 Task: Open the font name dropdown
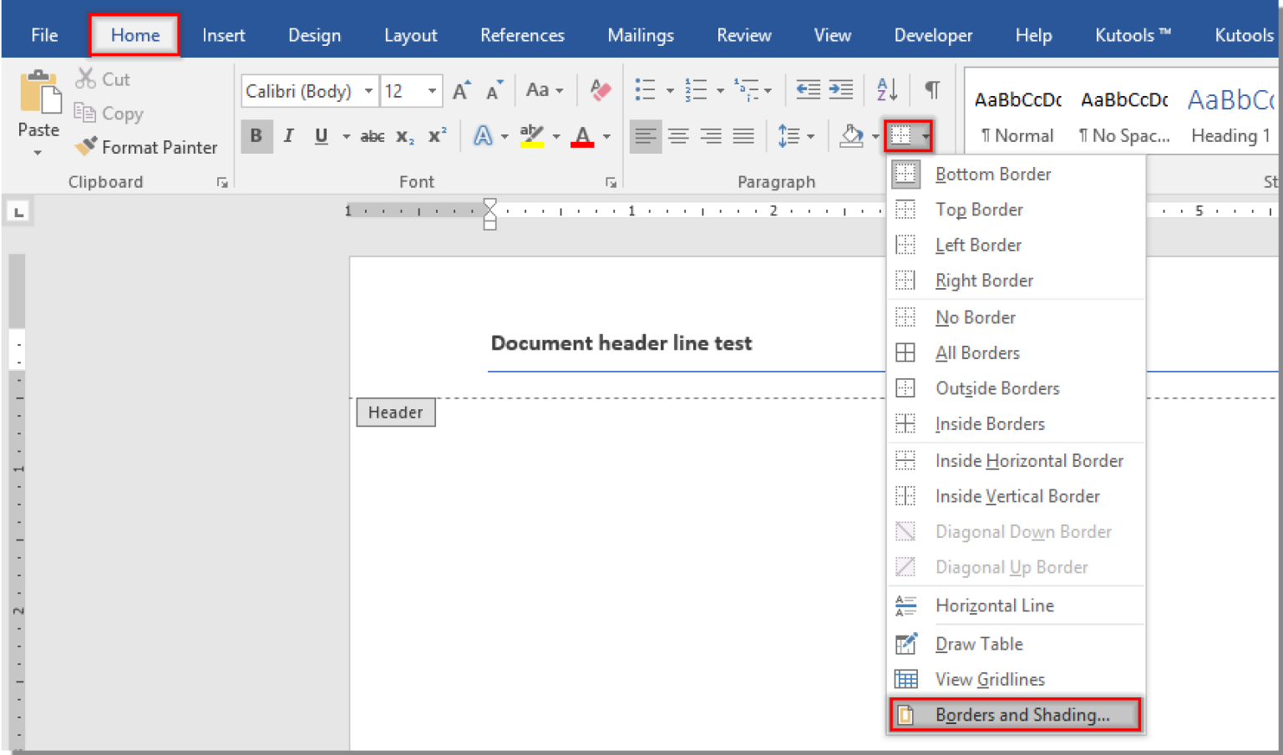(370, 91)
